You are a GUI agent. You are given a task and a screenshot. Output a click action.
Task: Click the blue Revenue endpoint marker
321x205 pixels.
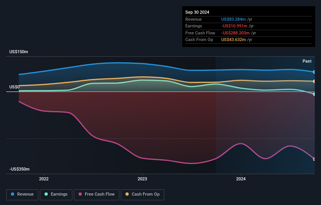point(314,72)
